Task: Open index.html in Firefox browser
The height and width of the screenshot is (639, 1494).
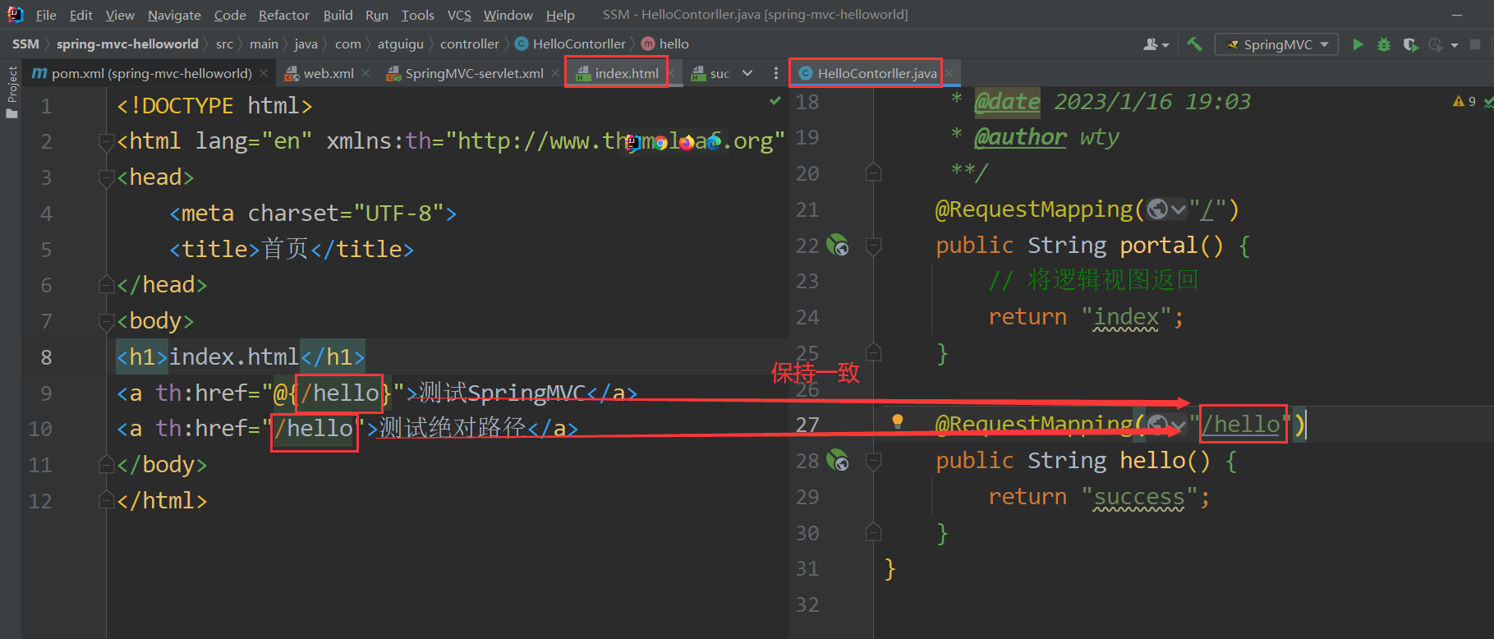Action: (x=687, y=143)
